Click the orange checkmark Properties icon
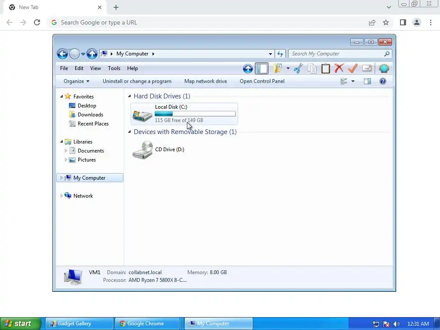Viewport: 440px width, 330px height. pos(353,68)
